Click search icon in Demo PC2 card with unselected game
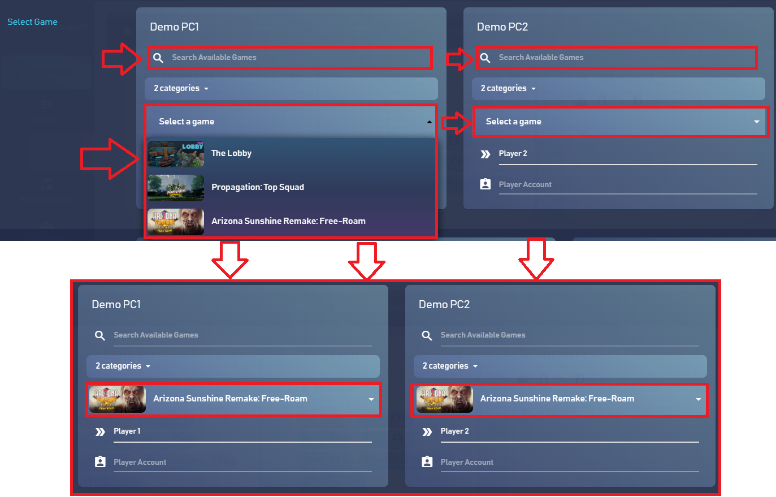The image size is (776, 497). tap(485, 58)
